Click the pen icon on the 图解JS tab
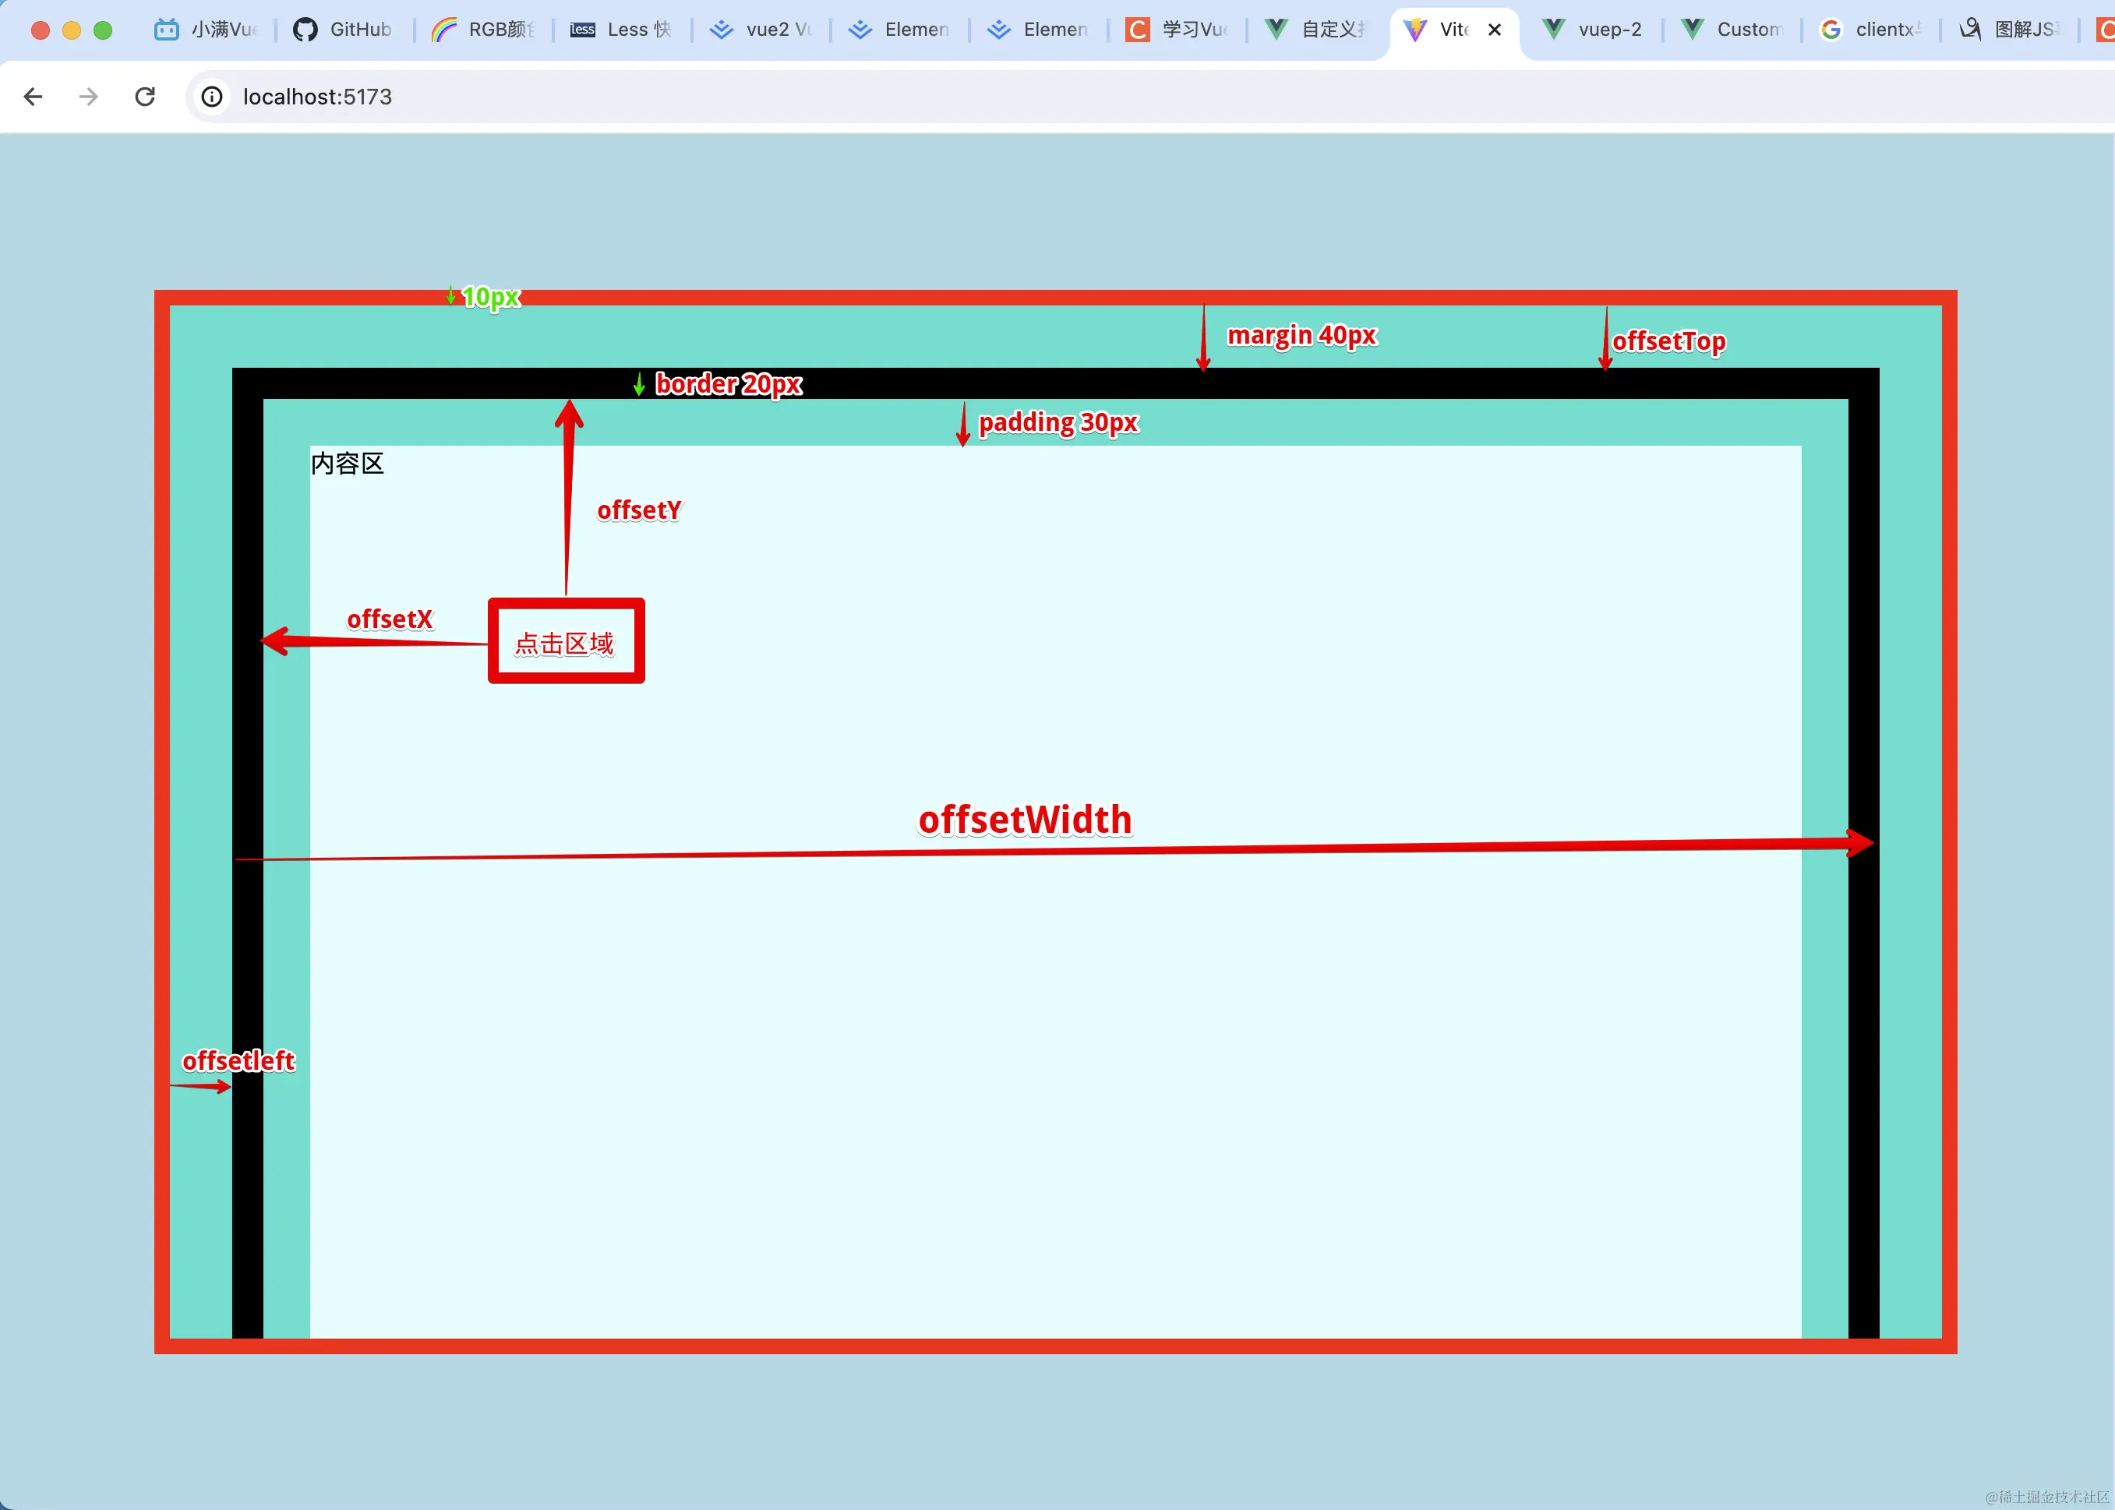 point(1971,29)
